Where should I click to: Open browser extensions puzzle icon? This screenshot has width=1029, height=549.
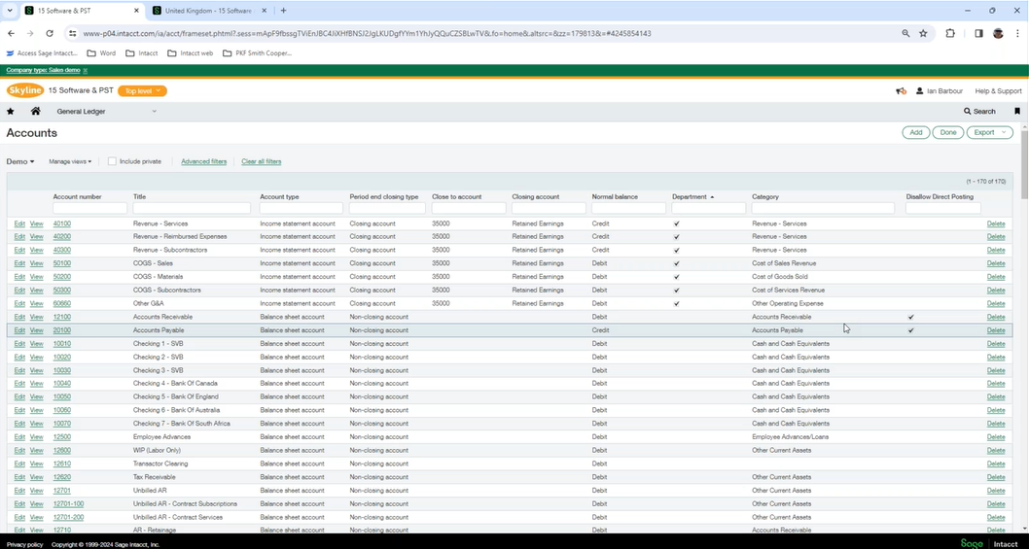click(x=949, y=33)
